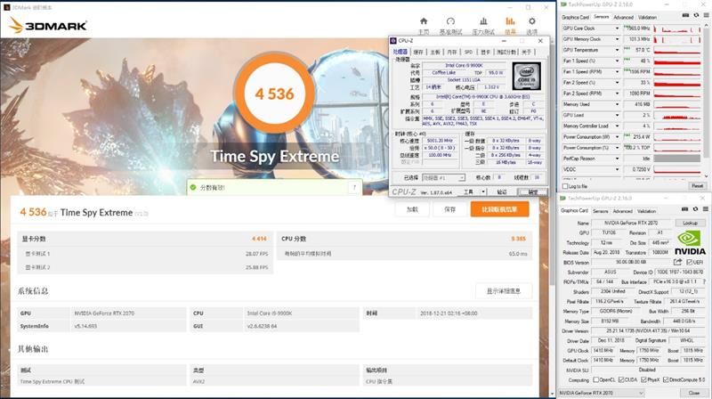This screenshot has width=712, height=399.
Task: Click the Close button in the GPU-Z Graphics Card window
Action: [693, 393]
